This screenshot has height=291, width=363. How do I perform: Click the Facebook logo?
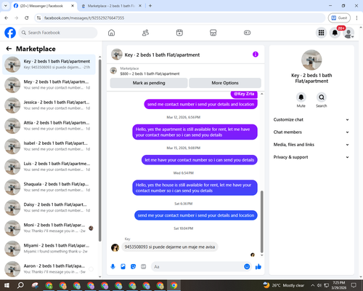click(10, 33)
